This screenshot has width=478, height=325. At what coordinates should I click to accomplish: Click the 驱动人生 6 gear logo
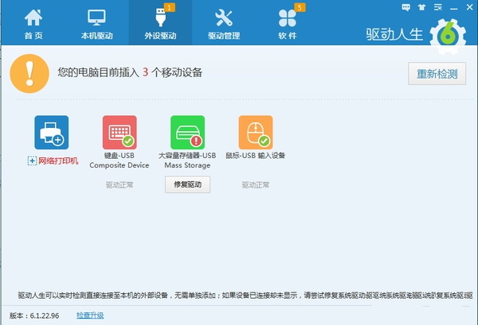coord(448,37)
